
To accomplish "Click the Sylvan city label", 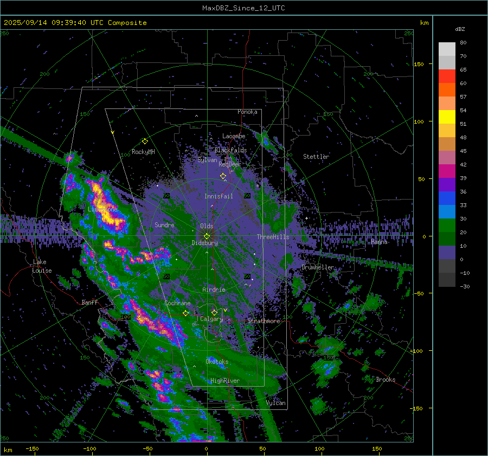I will (x=207, y=160).
